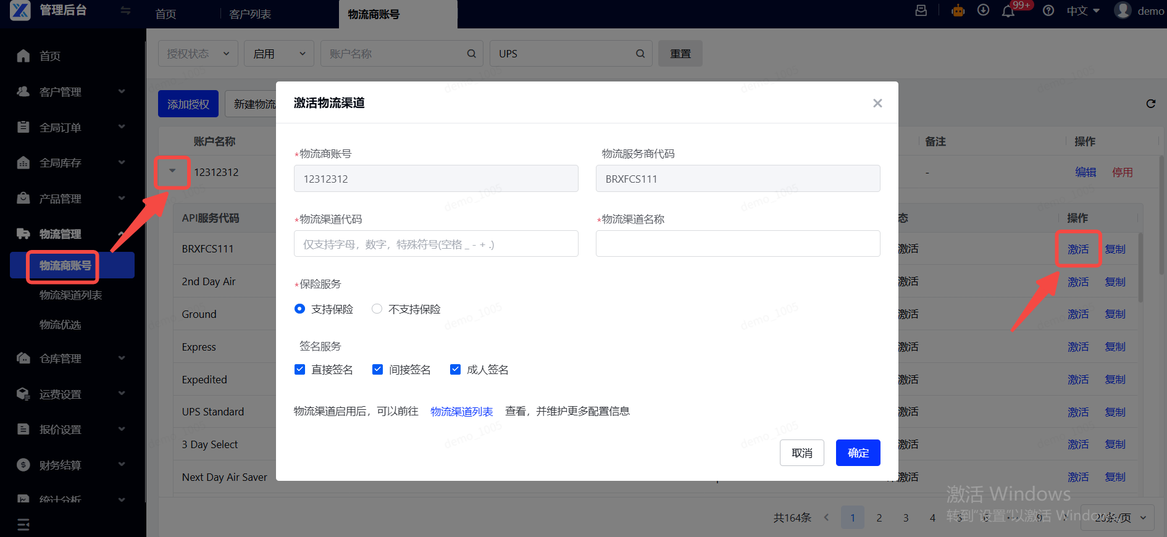Click the 物流管理 truck icon
The height and width of the screenshot is (537, 1167).
23,234
